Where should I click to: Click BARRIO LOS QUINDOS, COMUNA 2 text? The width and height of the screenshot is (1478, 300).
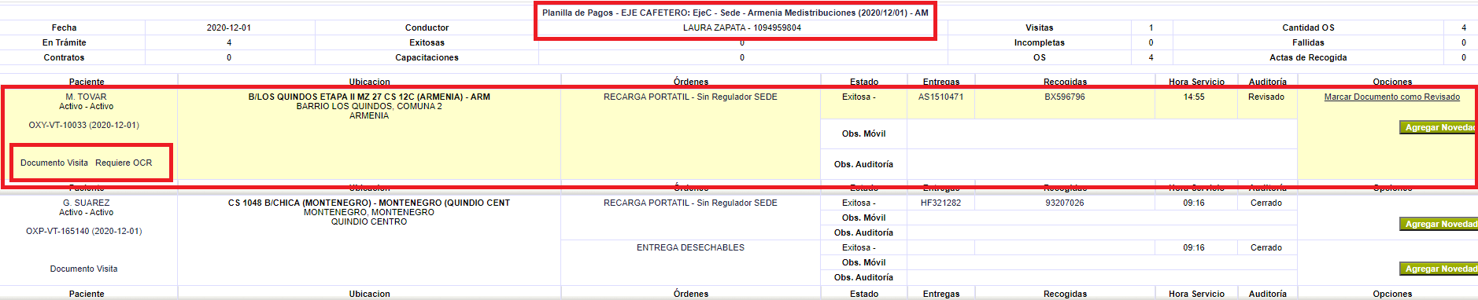(x=369, y=106)
